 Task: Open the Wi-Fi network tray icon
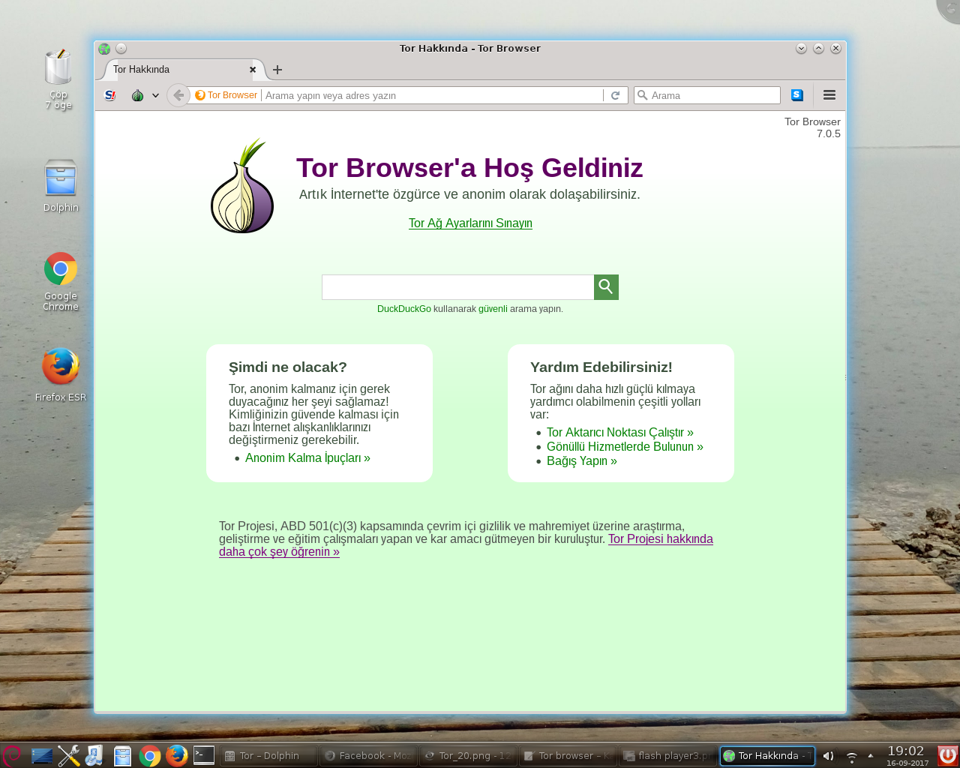(x=851, y=756)
